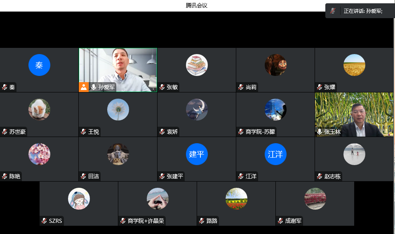Select 张玉林's live video tile
This screenshot has height=234, width=395.
(354, 111)
